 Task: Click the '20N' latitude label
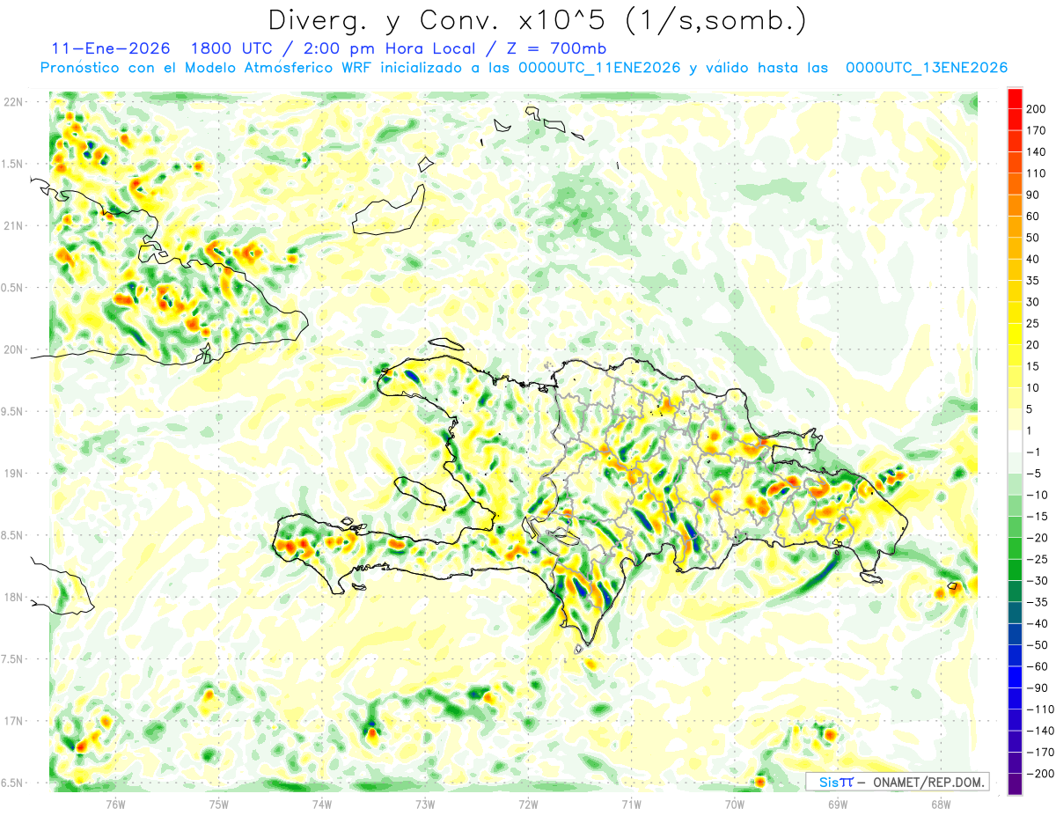point(15,349)
